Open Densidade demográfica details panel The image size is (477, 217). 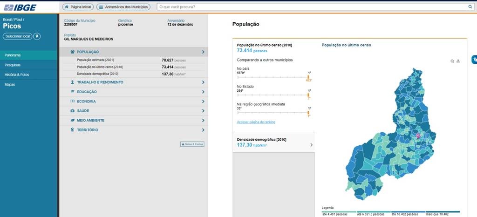[273, 142]
